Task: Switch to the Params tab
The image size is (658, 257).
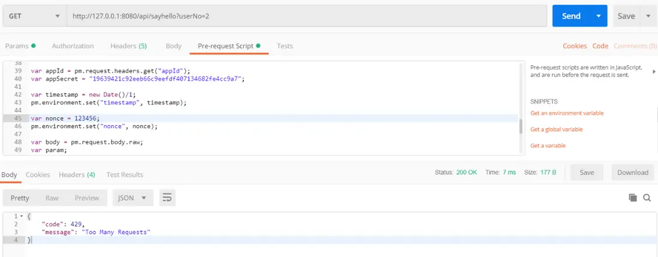Action: pyautogui.click(x=20, y=46)
